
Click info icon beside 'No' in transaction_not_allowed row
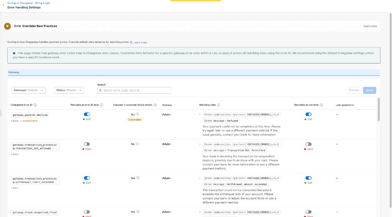coord(137,144)
